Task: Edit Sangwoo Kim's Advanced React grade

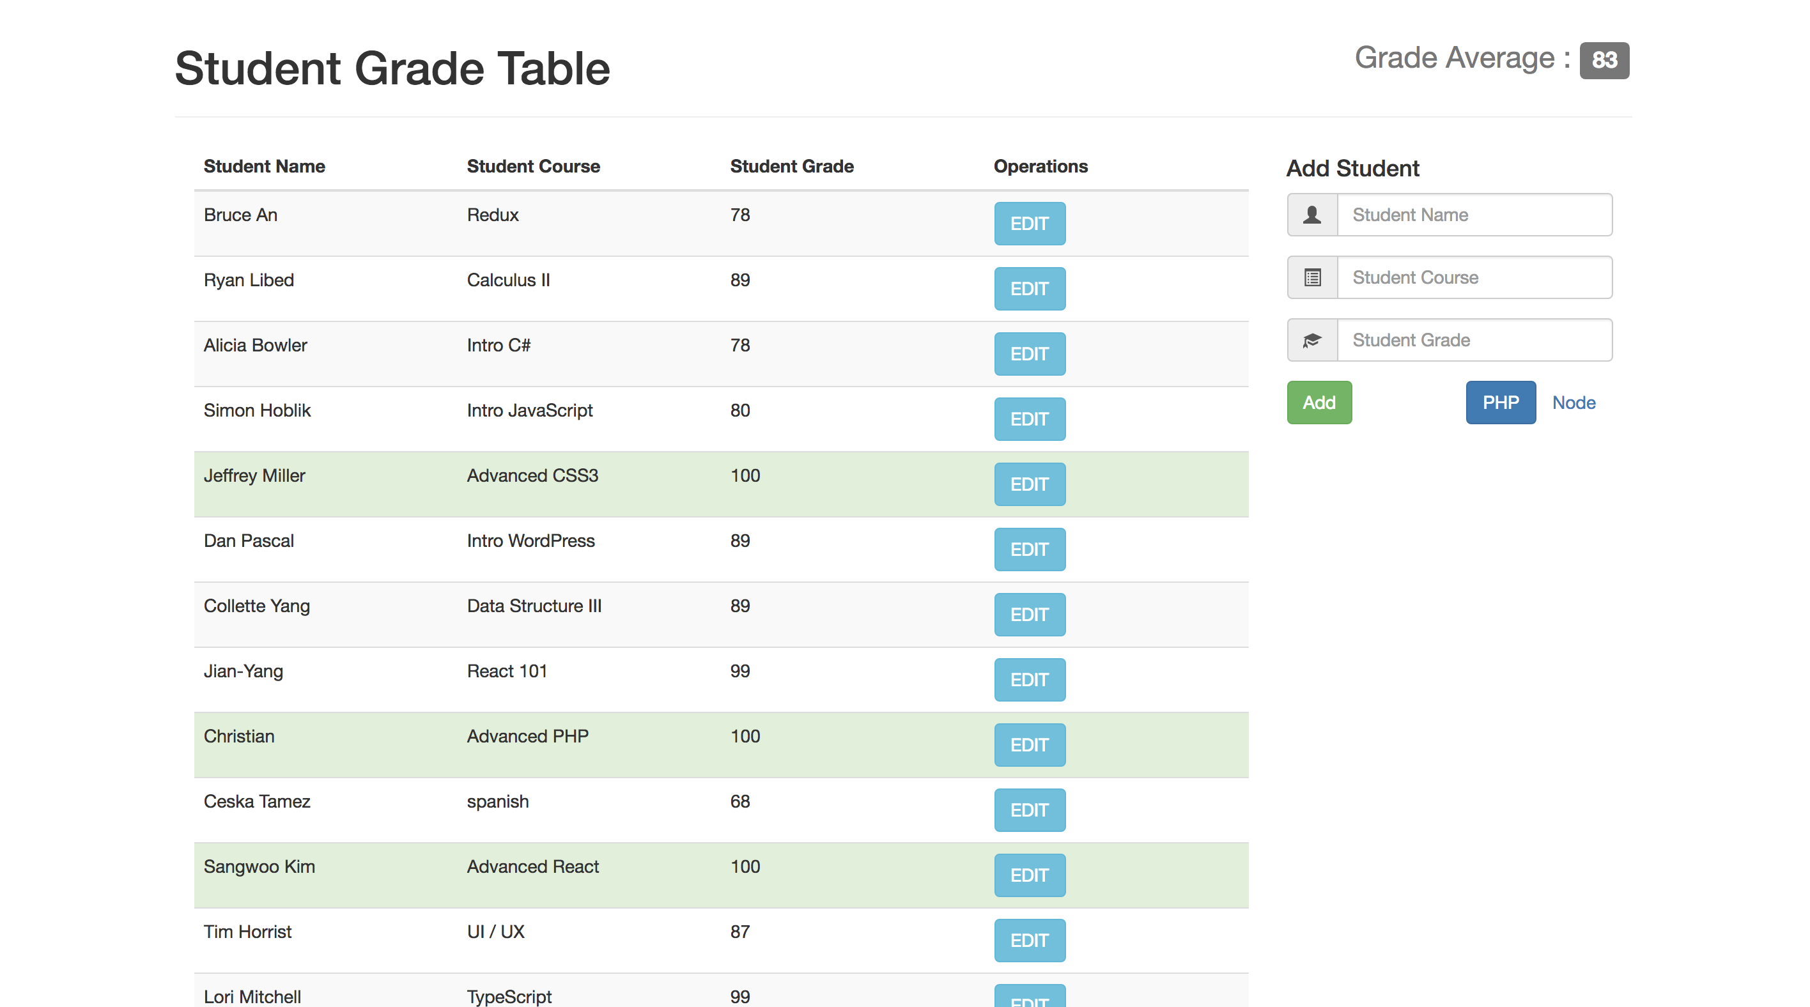Action: click(x=1030, y=875)
